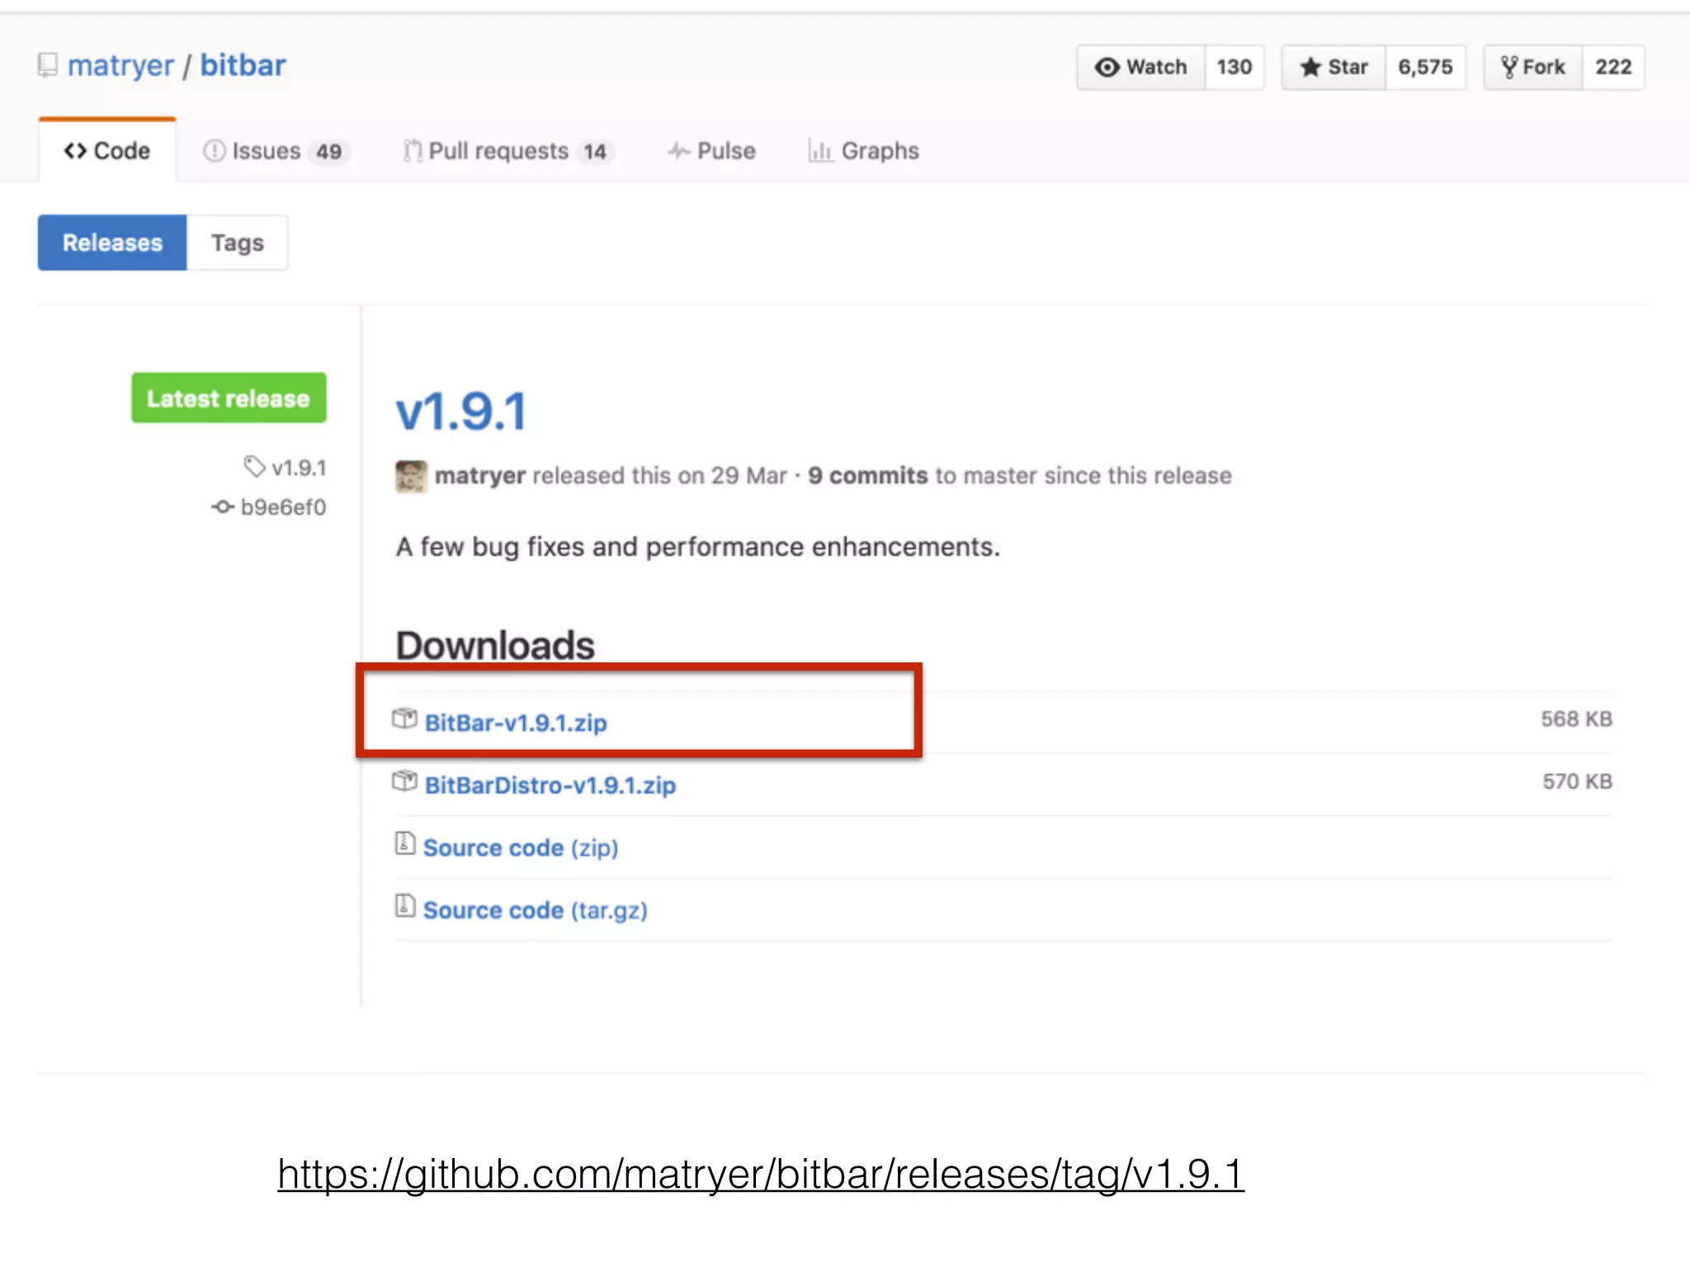Switch to the Code tab
Viewport: 1690px width, 1267px height.
click(107, 151)
